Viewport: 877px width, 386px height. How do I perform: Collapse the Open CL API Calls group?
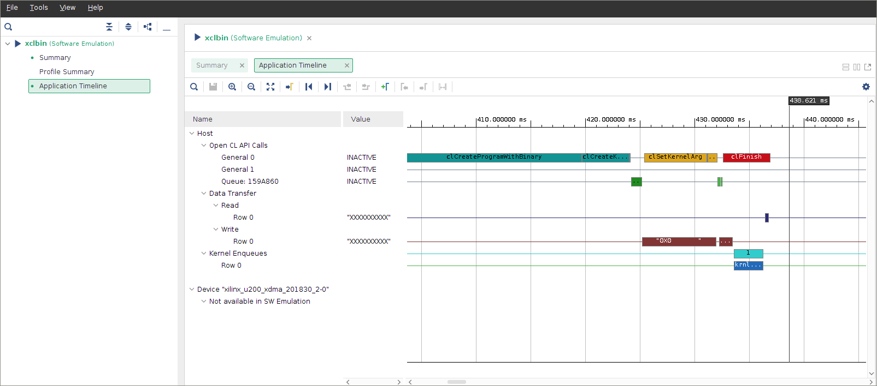coord(204,146)
